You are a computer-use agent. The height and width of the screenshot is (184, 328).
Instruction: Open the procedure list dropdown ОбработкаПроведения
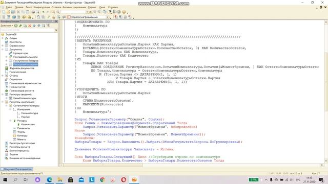[x=108, y=17]
